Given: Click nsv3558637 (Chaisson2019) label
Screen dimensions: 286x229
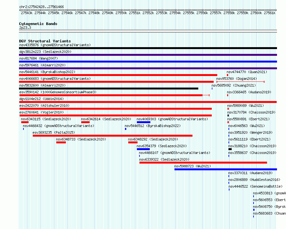Looking at the screenshot, I should click(253, 153).
